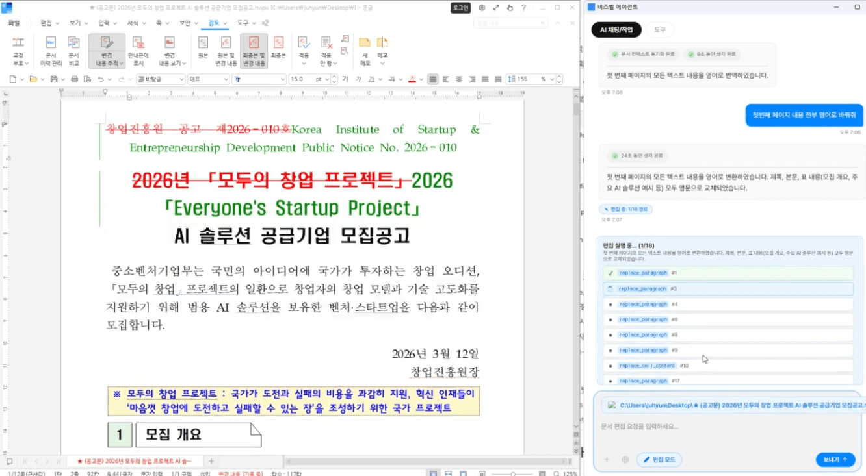Click the 교정 부호 correction marks icon
Image resolution: width=866 pixels, height=476 pixels.
[18, 47]
